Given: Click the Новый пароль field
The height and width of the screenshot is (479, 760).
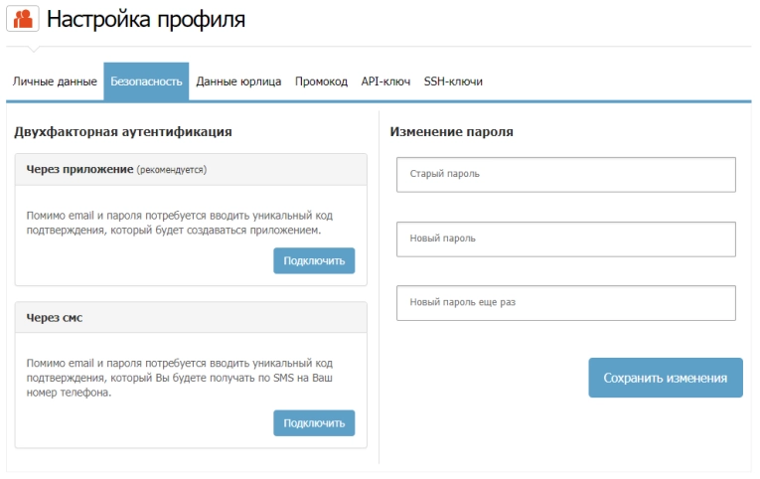Looking at the screenshot, I should coord(565,239).
